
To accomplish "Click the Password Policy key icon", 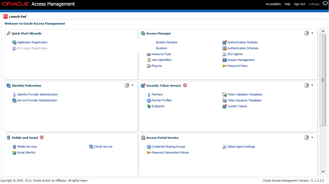I will (225, 66).
